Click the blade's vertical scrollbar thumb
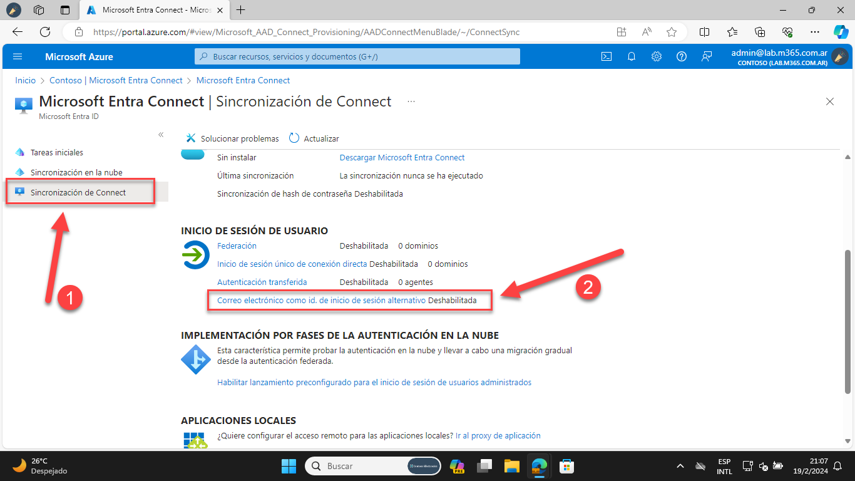Image resolution: width=855 pixels, height=481 pixels. tap(848, 321)
